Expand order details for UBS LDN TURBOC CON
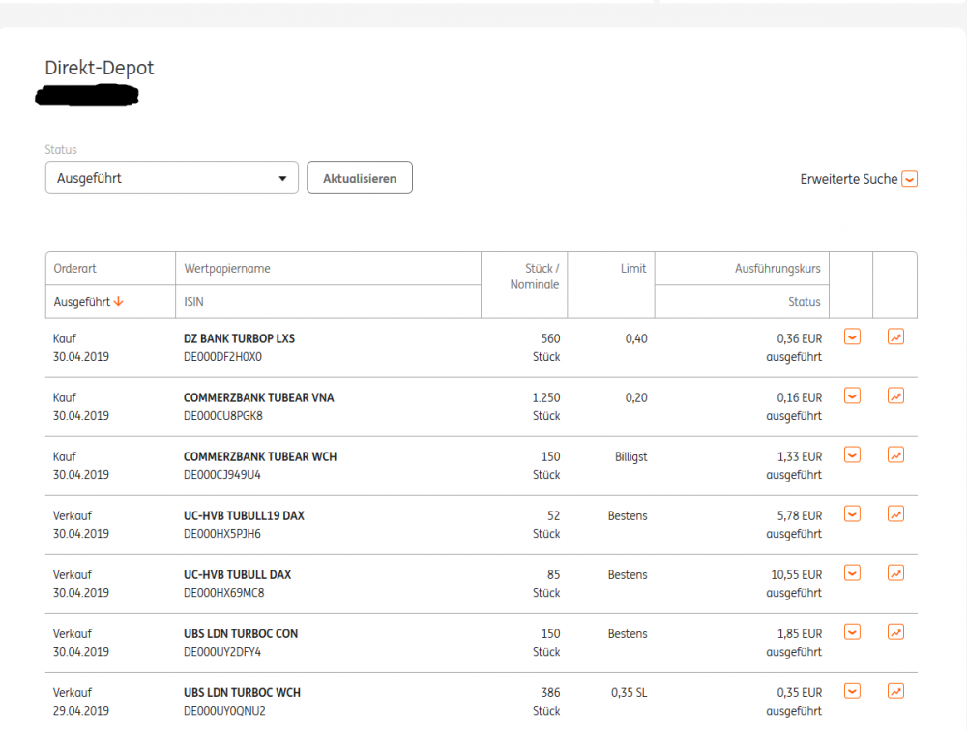The image size is (967, 731). click(x=852, y=632)
